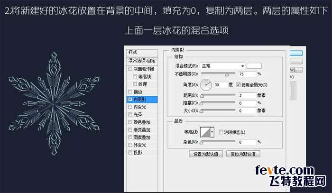
Task: Enable the 外发光 checkbox
Action: click(x=130, y=145)
